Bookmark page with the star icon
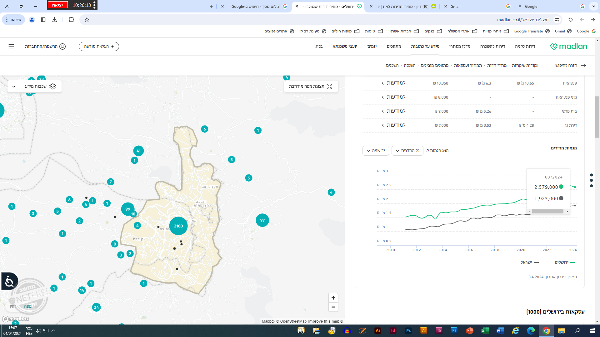Screen dimensions: 600x337 click(x=87, y=20)
